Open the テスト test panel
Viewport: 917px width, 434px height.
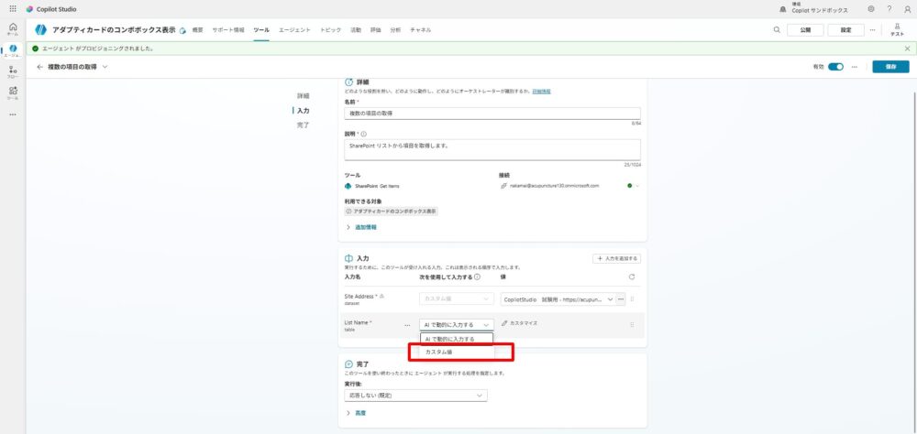(896, 30)
